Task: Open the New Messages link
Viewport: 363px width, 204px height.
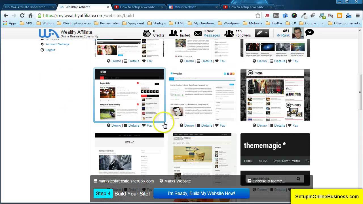Action: [212, 33]
